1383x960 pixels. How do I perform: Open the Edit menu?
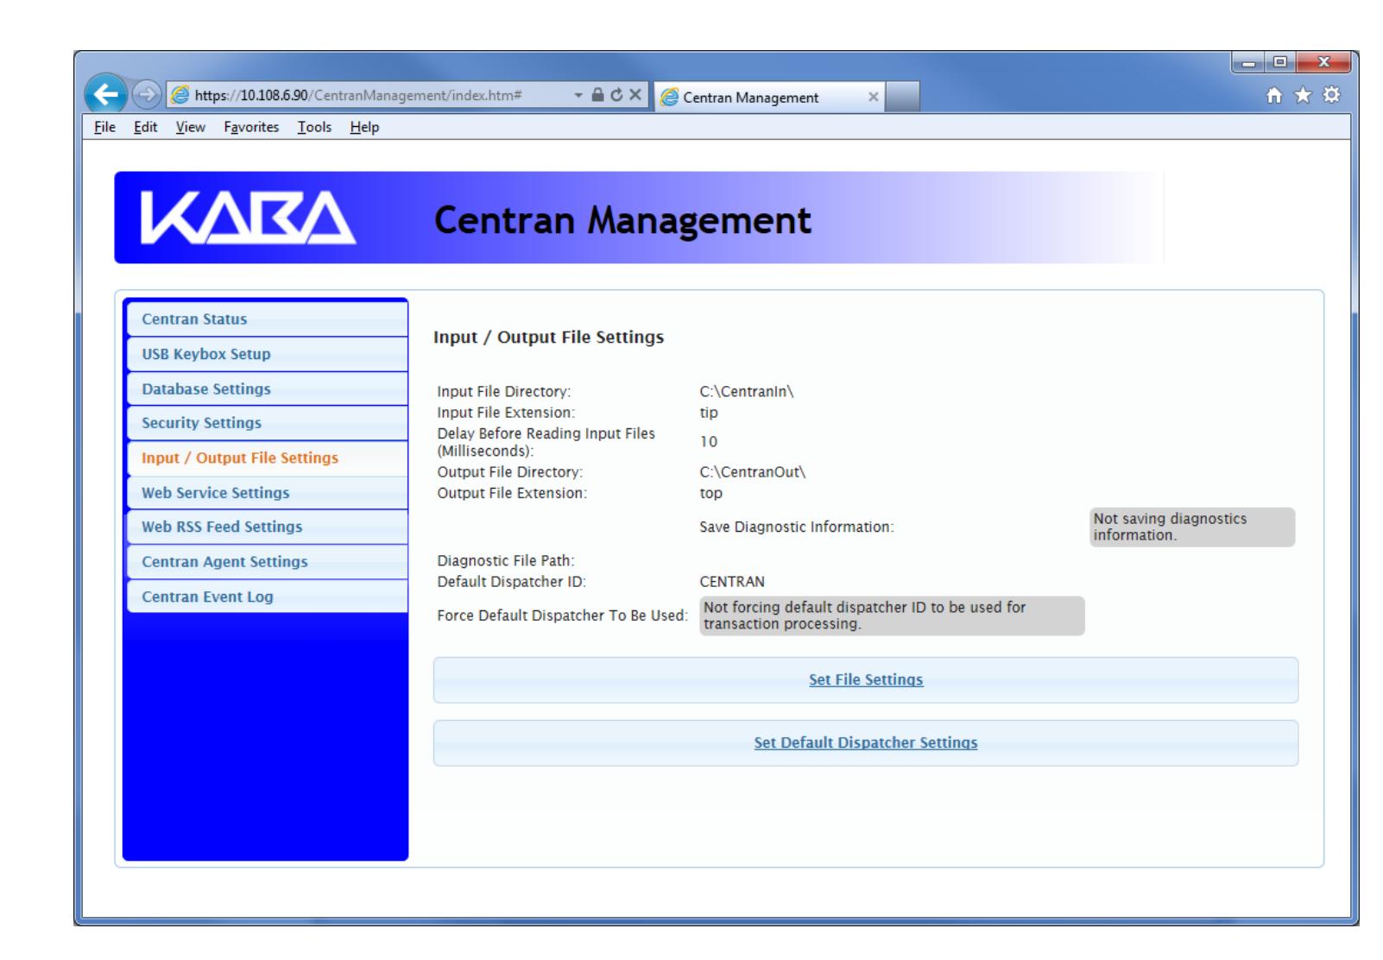click(145, 127)
